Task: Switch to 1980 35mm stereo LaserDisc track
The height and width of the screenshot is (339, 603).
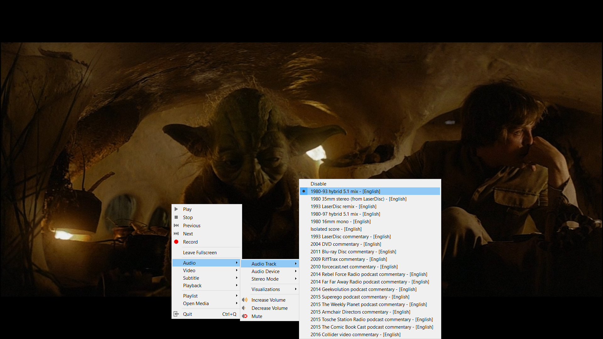Action: pos(370,199)
